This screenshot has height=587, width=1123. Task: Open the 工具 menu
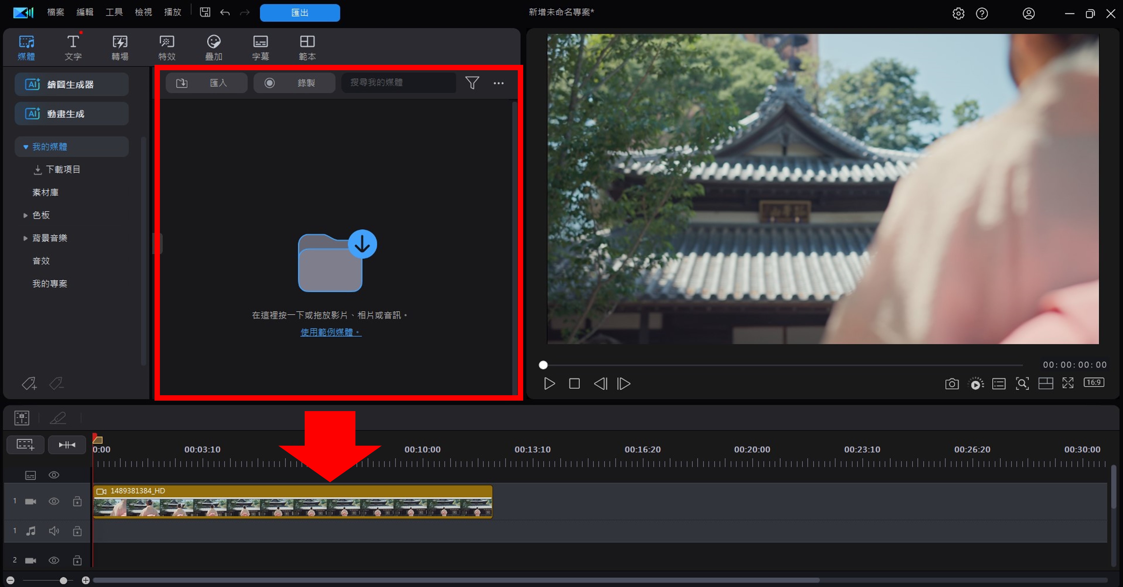click(x=114, y=12)
